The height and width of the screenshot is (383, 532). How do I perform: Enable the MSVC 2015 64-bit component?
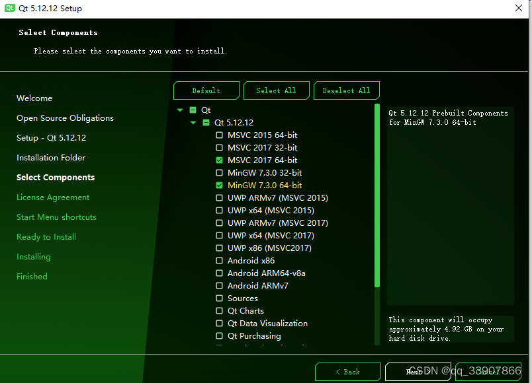coord(219,135)
